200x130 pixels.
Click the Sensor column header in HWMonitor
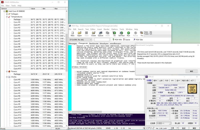point(15,8)
